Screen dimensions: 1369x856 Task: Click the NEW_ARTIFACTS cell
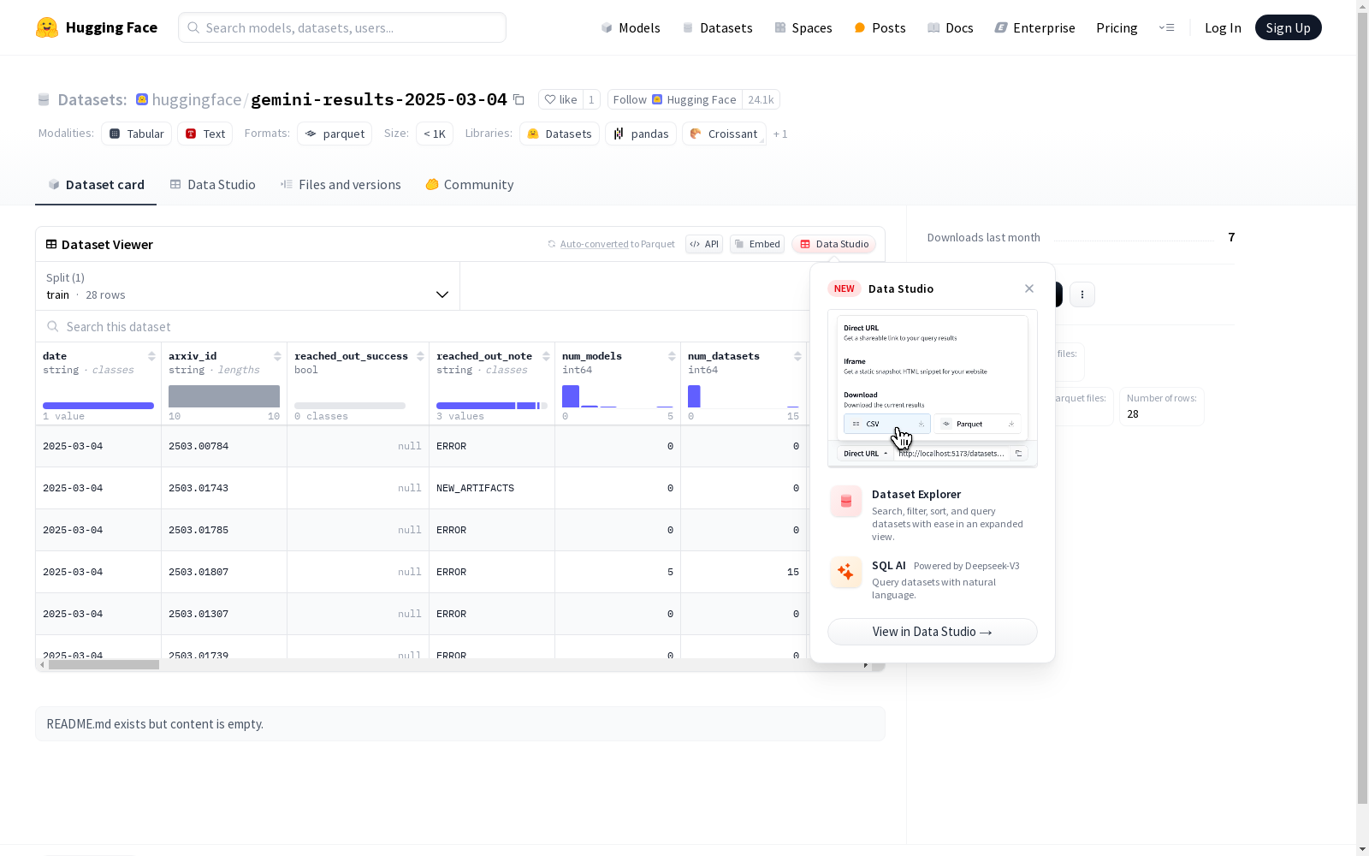coord(492,488)
